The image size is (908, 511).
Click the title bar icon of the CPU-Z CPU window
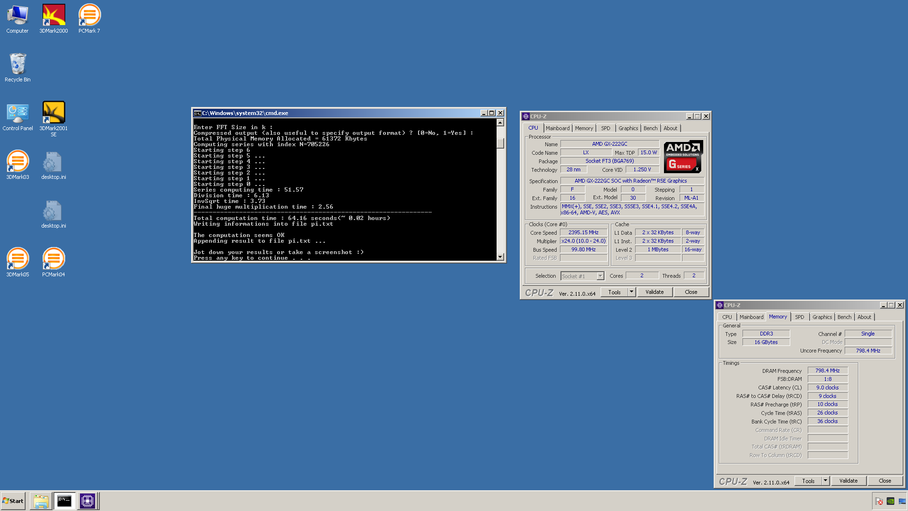tap(526, 116)
